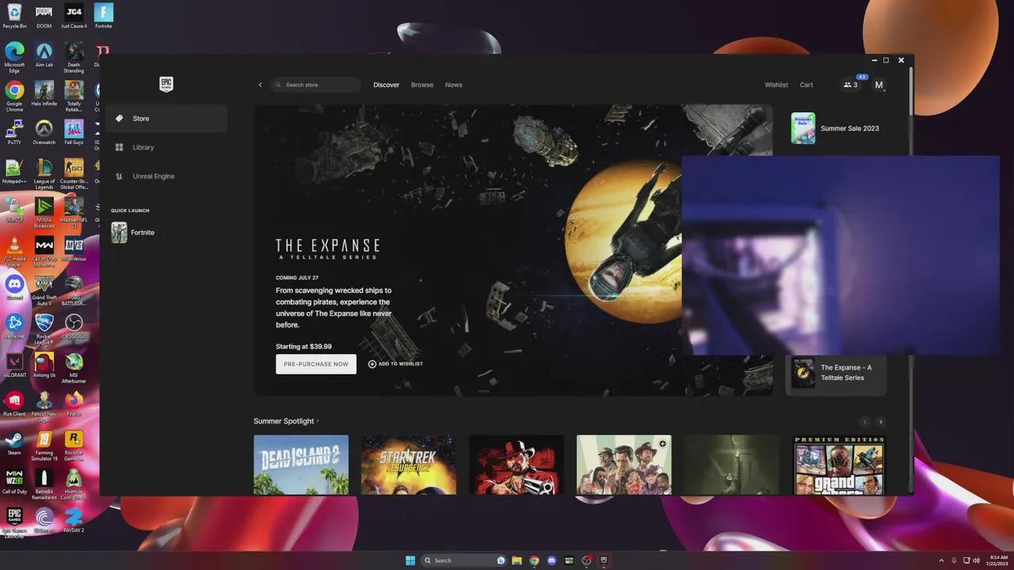Open the friends list icon
Viewport: 1014px width, 570px height.
pyautogui.click(x=850, y=85)
